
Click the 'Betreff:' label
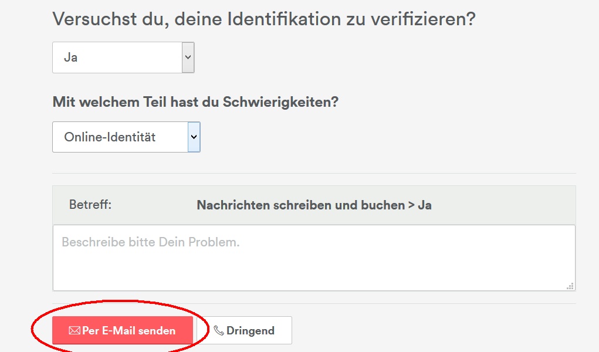coord(90,205)
